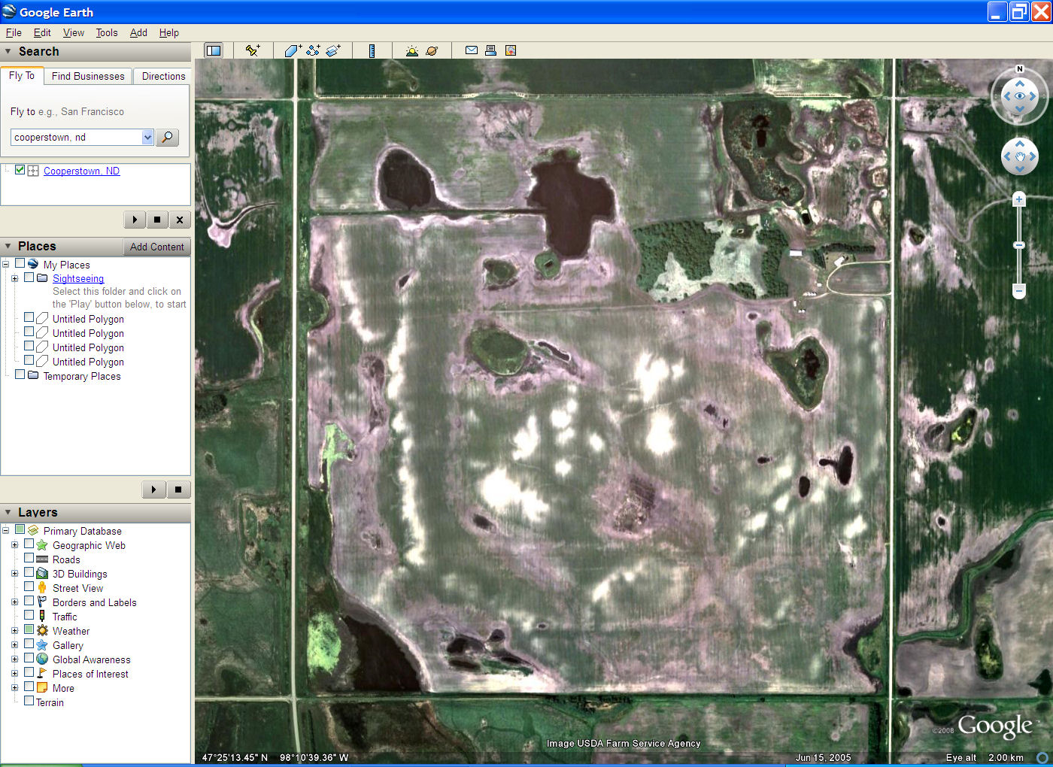Select the Add Path tool

(x=313, y=50)
